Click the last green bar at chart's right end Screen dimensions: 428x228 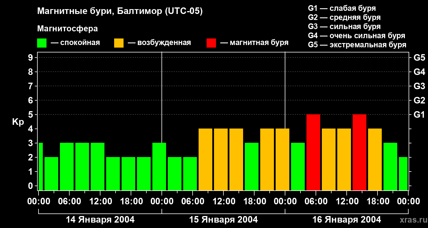coord(403,174)
